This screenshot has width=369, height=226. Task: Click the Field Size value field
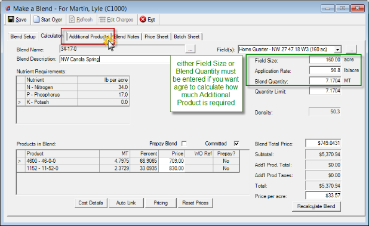325,60
